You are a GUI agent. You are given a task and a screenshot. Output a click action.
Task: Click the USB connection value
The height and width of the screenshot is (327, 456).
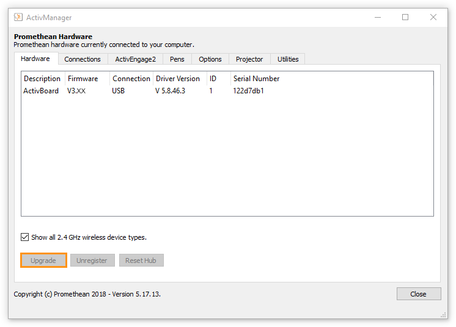(x=119, y=91)
